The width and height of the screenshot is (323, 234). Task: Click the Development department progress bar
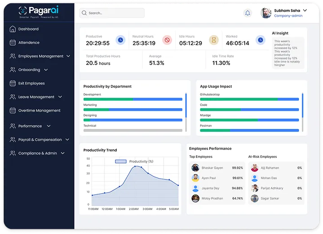click(x=133, y=99)
